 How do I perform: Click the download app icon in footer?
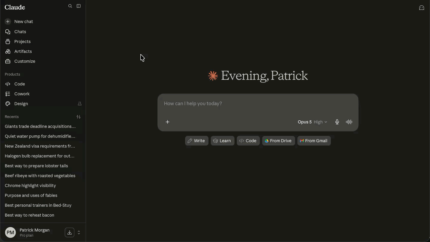point(70,232)
